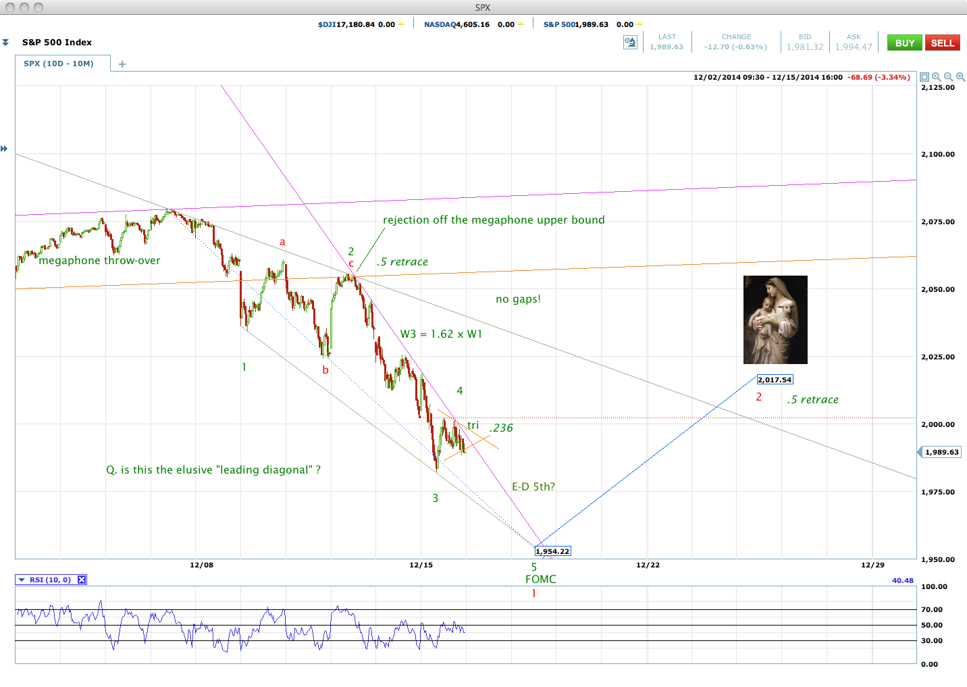Select the green wave label "5" above FOMC
The image size is (967, 687).
coord(533,567)
